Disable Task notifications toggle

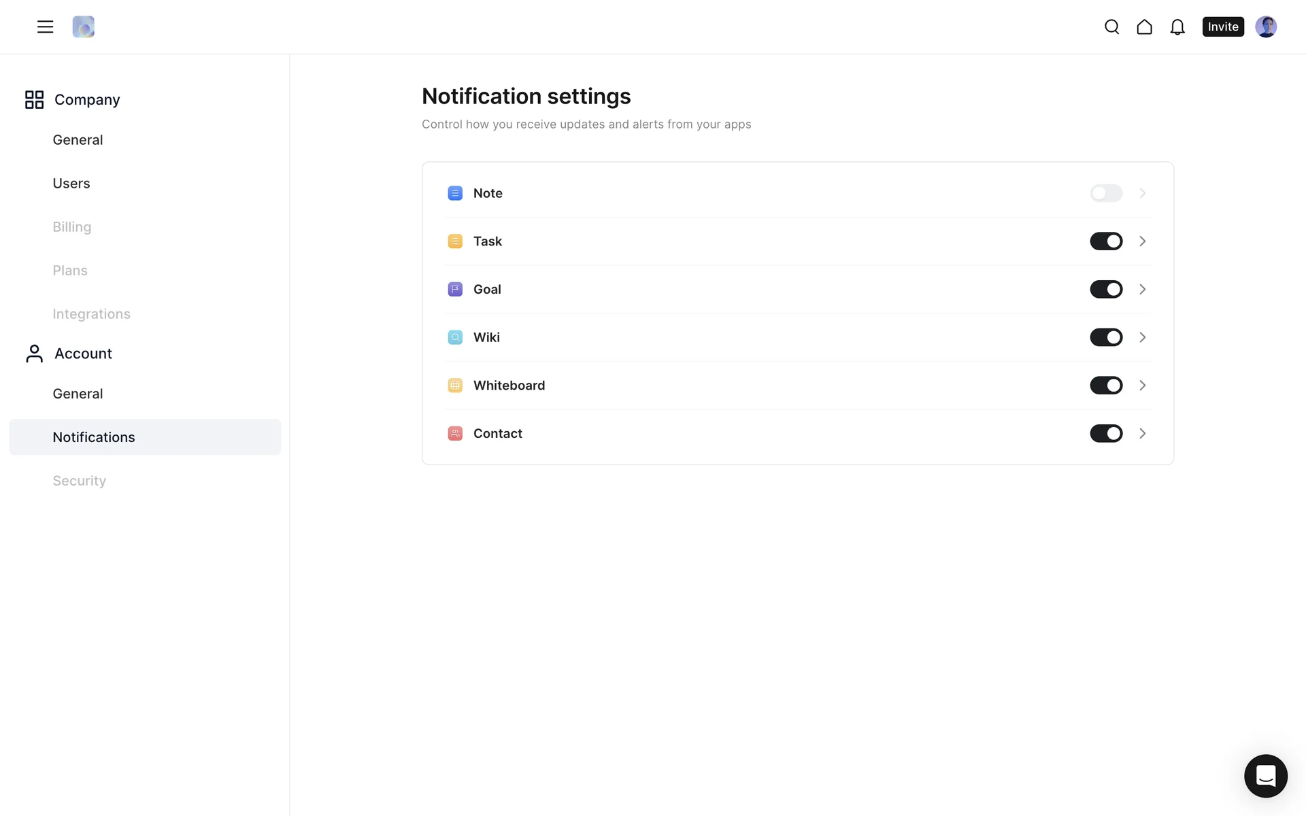[x=1105, y=241]
